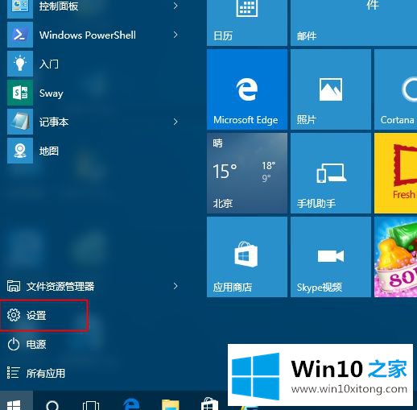Click the 设置 gear icon
The height and width of the screenshot is (410, 417).
tap(14, 315)
